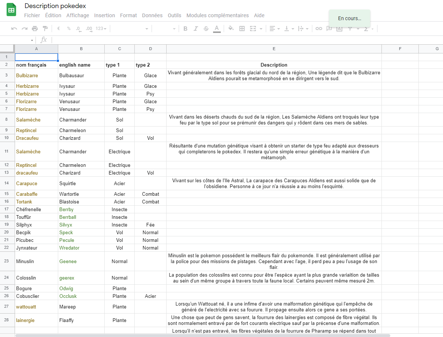The width and height of the screenshot is (443, 337).
Task: Select the 'Bulbizarre' cell
Action: 36,75
